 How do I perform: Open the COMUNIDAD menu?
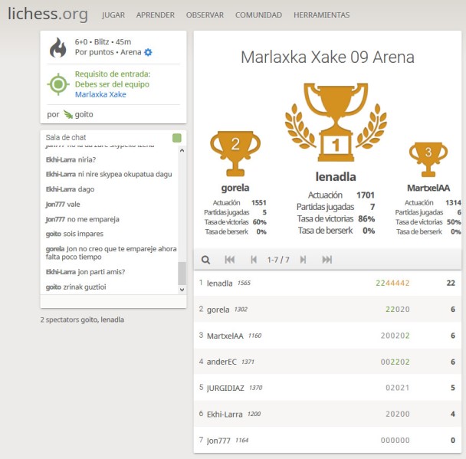[x=258, y=15]
